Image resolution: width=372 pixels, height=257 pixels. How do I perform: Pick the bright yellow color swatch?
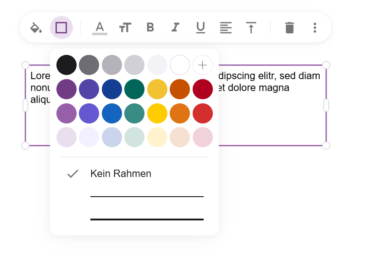click(157, 113)
